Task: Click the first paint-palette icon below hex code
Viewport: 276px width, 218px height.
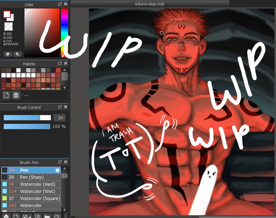Action: click(x=8, y=54)
